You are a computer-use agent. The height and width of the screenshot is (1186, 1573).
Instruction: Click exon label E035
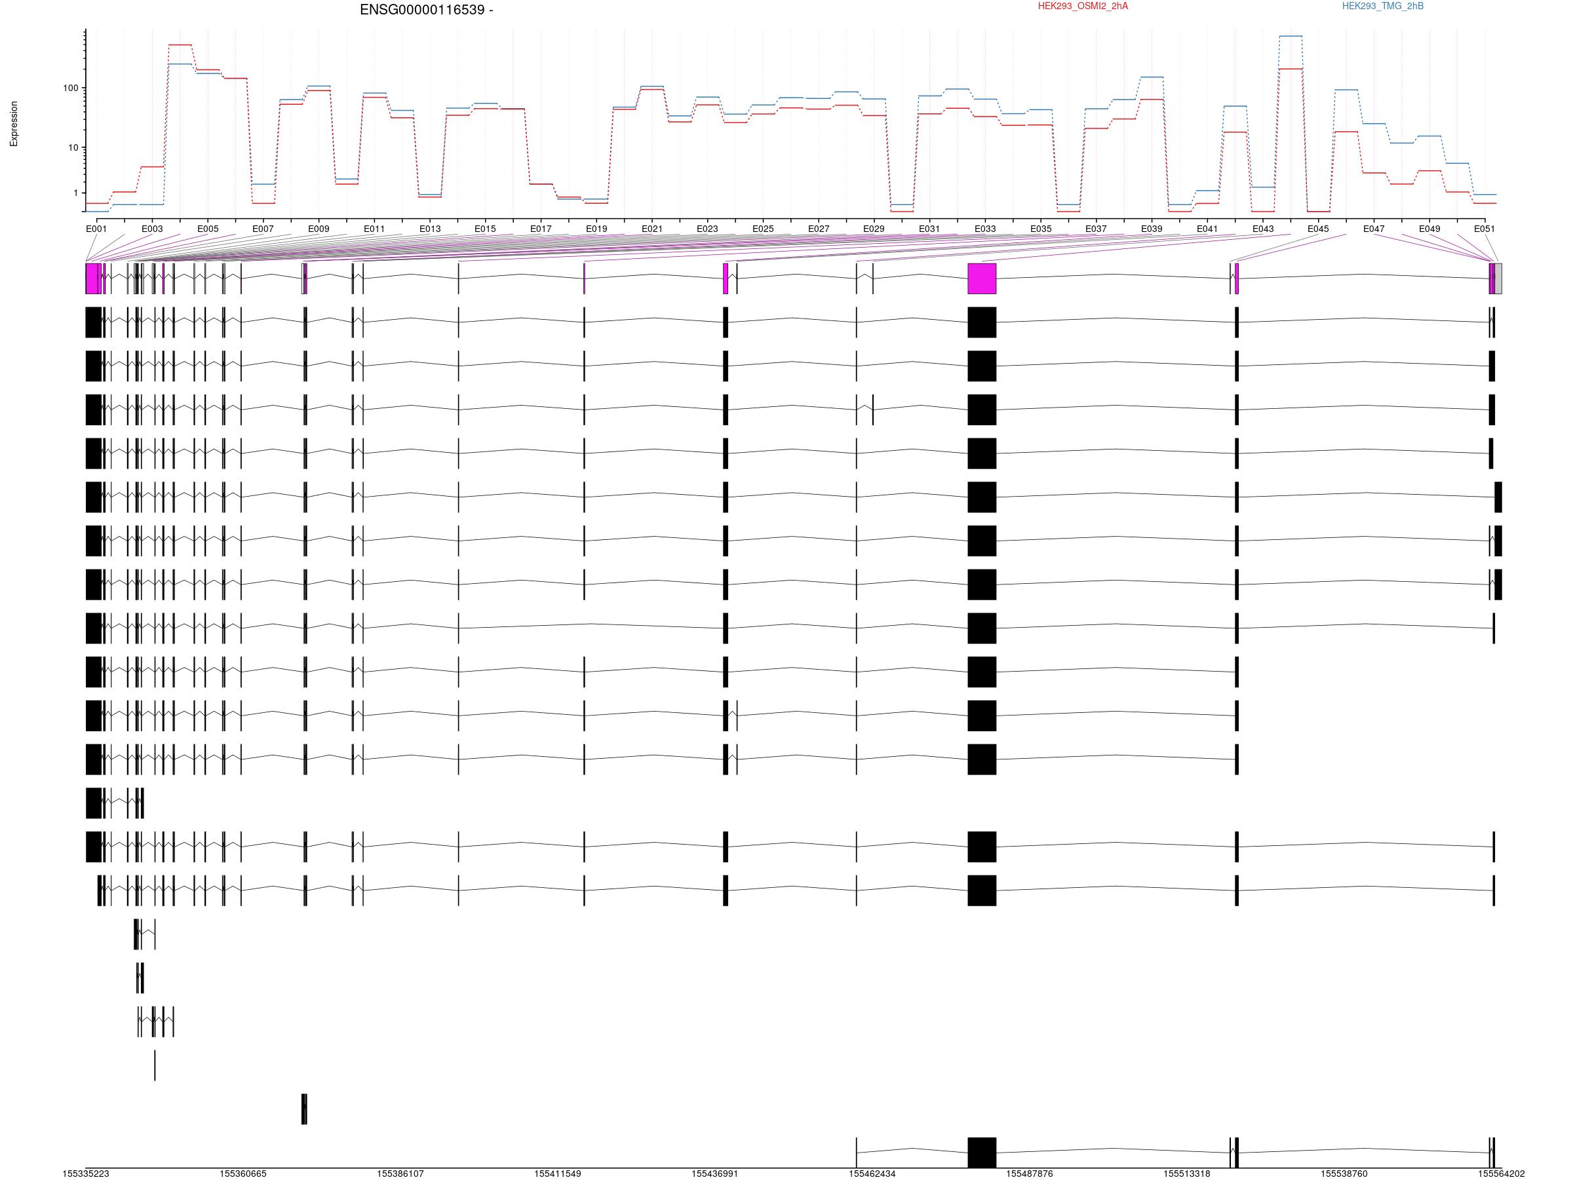pos(1041,229)
